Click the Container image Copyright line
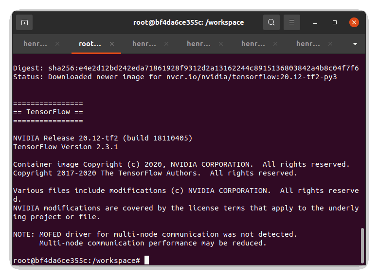This screenshot has width=378, height=279. tap(181, 165)
